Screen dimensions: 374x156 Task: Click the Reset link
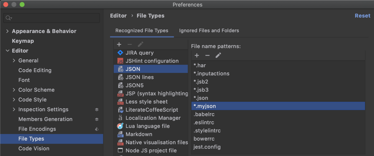pos(362,16)
